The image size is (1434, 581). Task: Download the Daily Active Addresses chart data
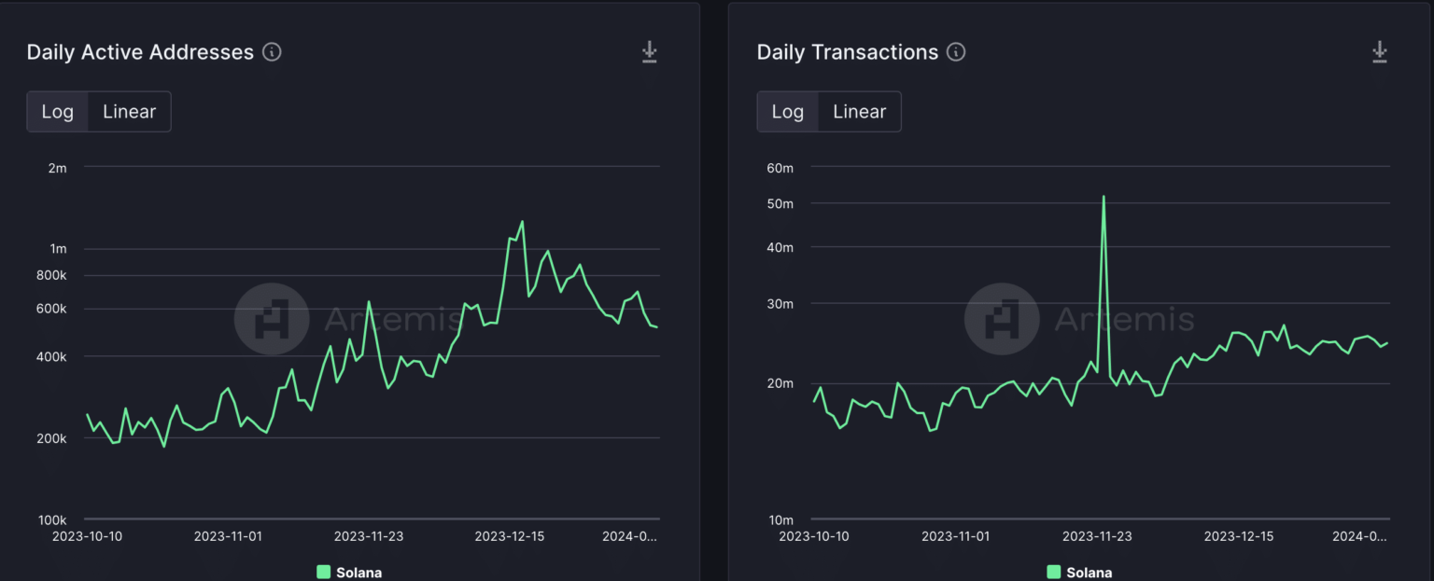[x=650, y=52]
